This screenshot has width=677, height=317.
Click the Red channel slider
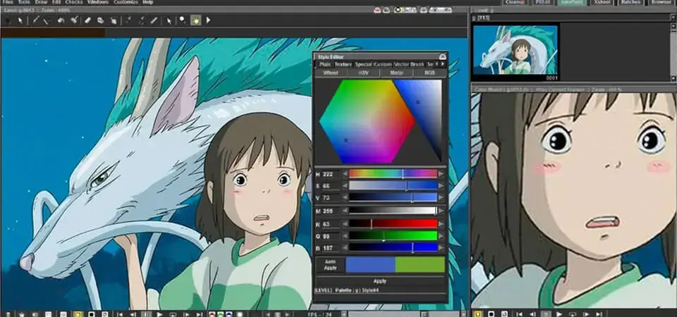[x=393, y=223]
